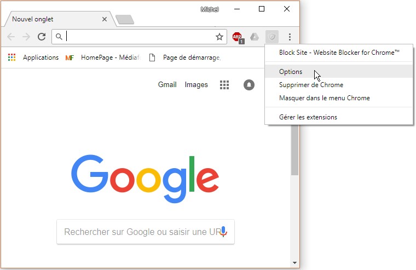416x270 pixels.
Task: Open the Google apps grid icon
Action: [x=224, y=85]
